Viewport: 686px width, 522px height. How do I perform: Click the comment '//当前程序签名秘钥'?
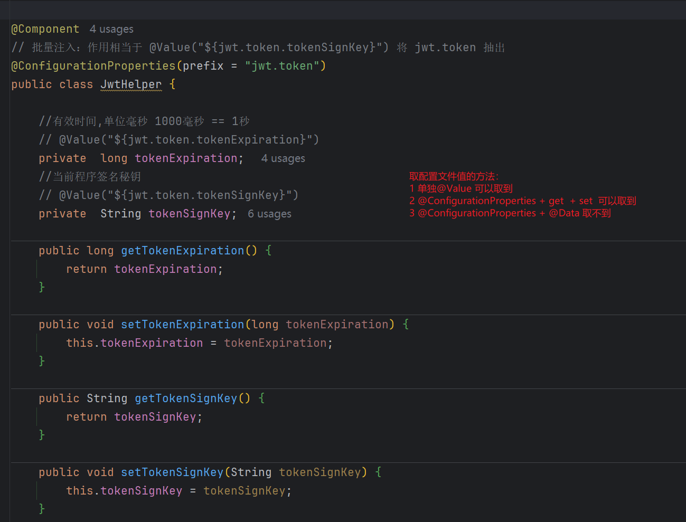(x=90, y=177)
